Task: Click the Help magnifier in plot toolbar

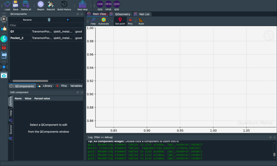Action: (93, 21)
